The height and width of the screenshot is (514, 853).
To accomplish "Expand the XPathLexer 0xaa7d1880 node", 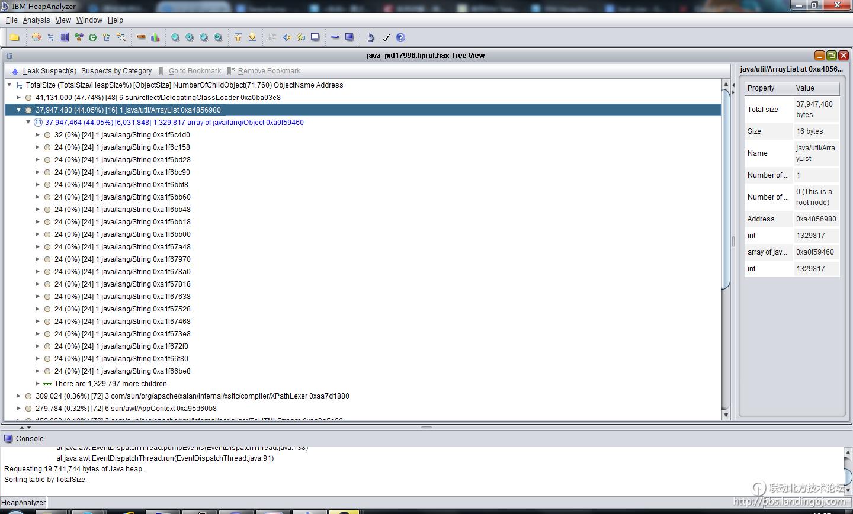I will click(x=18, y=396).
